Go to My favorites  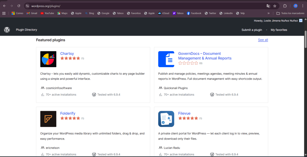[x=279, y=30]
